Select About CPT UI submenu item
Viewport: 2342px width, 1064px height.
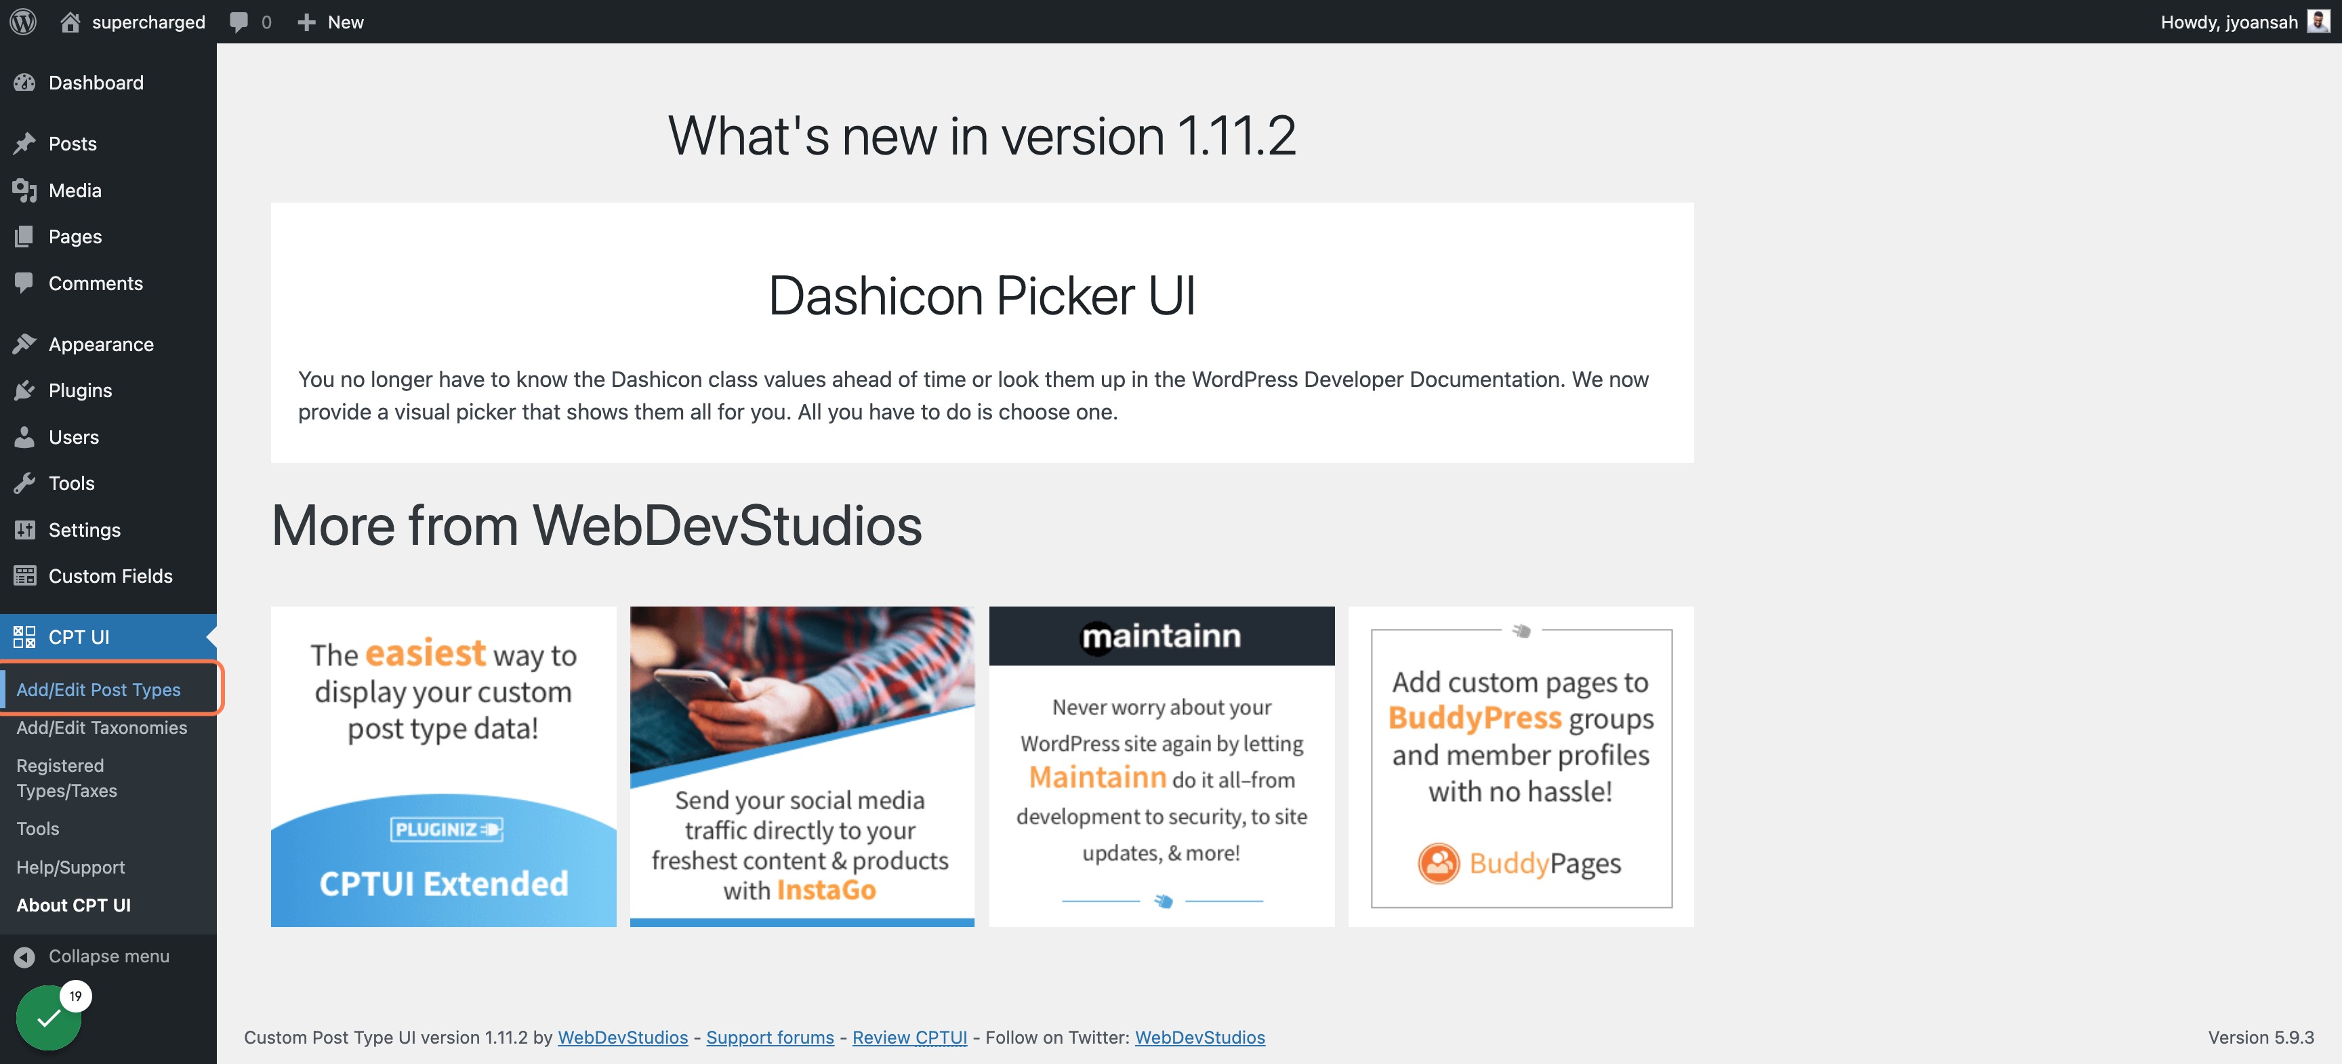(x=74, y=905)
